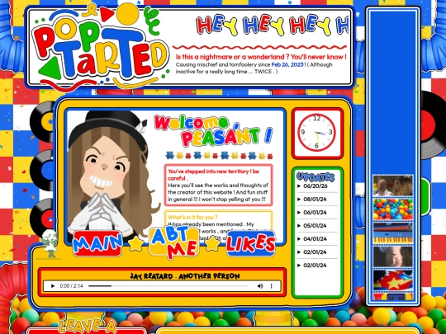Play the Jay Reatard audio track
Screen dimensions: 446x334
[53, 285]
